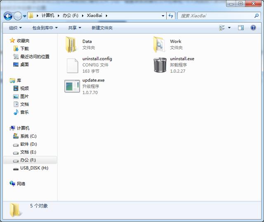Open 视频 library

click(x=25, y=88)
